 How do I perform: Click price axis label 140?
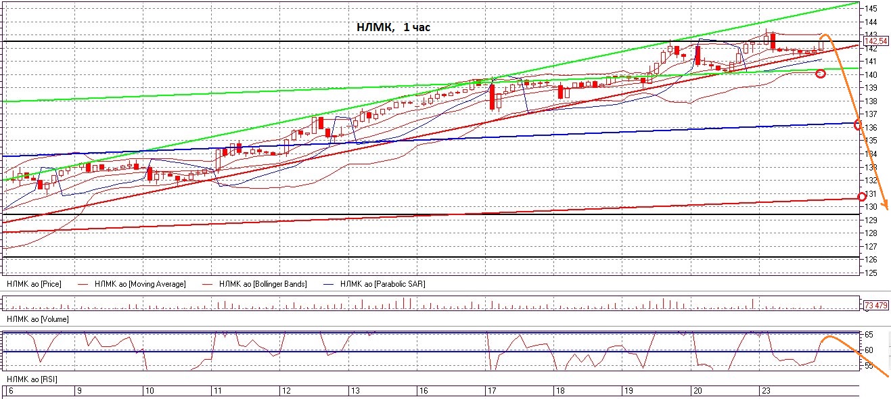pos(871,74)
